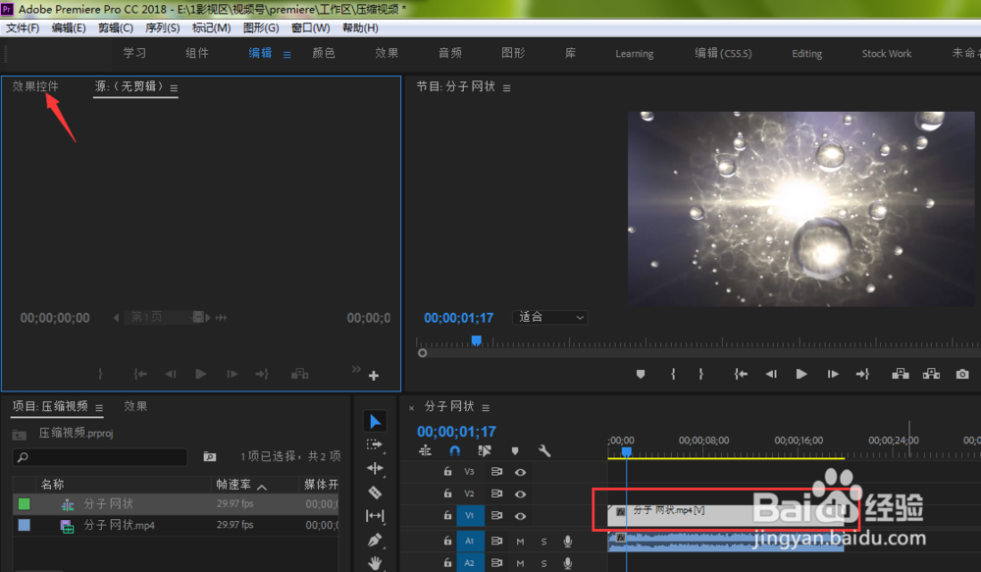The height and width of the screenshot is (572, 981).
Task: Toggle V2 sync lock
Action: click(x=496, y=494)
